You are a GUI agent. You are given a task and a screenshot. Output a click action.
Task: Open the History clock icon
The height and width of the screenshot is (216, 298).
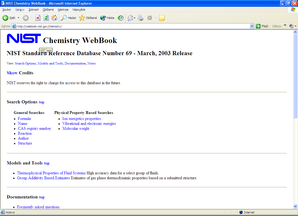121,18
